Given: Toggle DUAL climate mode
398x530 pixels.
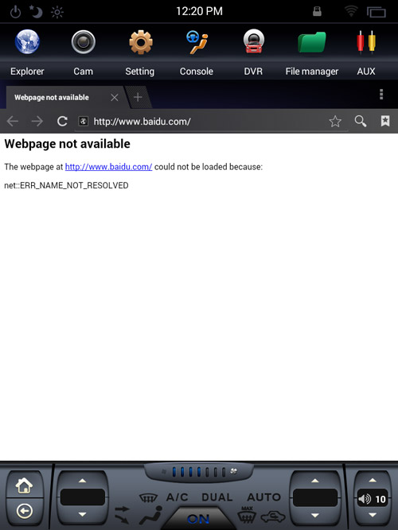Looking at the screenshot, I should (x=217, y=497).
